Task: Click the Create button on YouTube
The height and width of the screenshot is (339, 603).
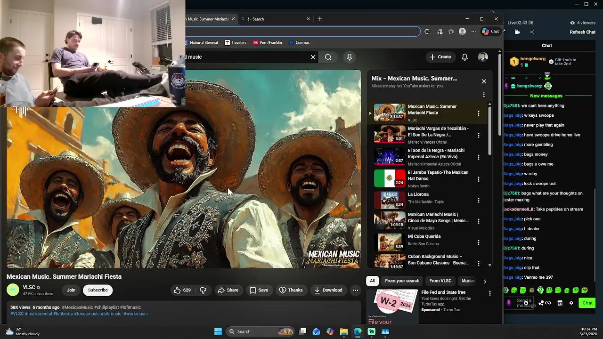Action: pos(440,57)
